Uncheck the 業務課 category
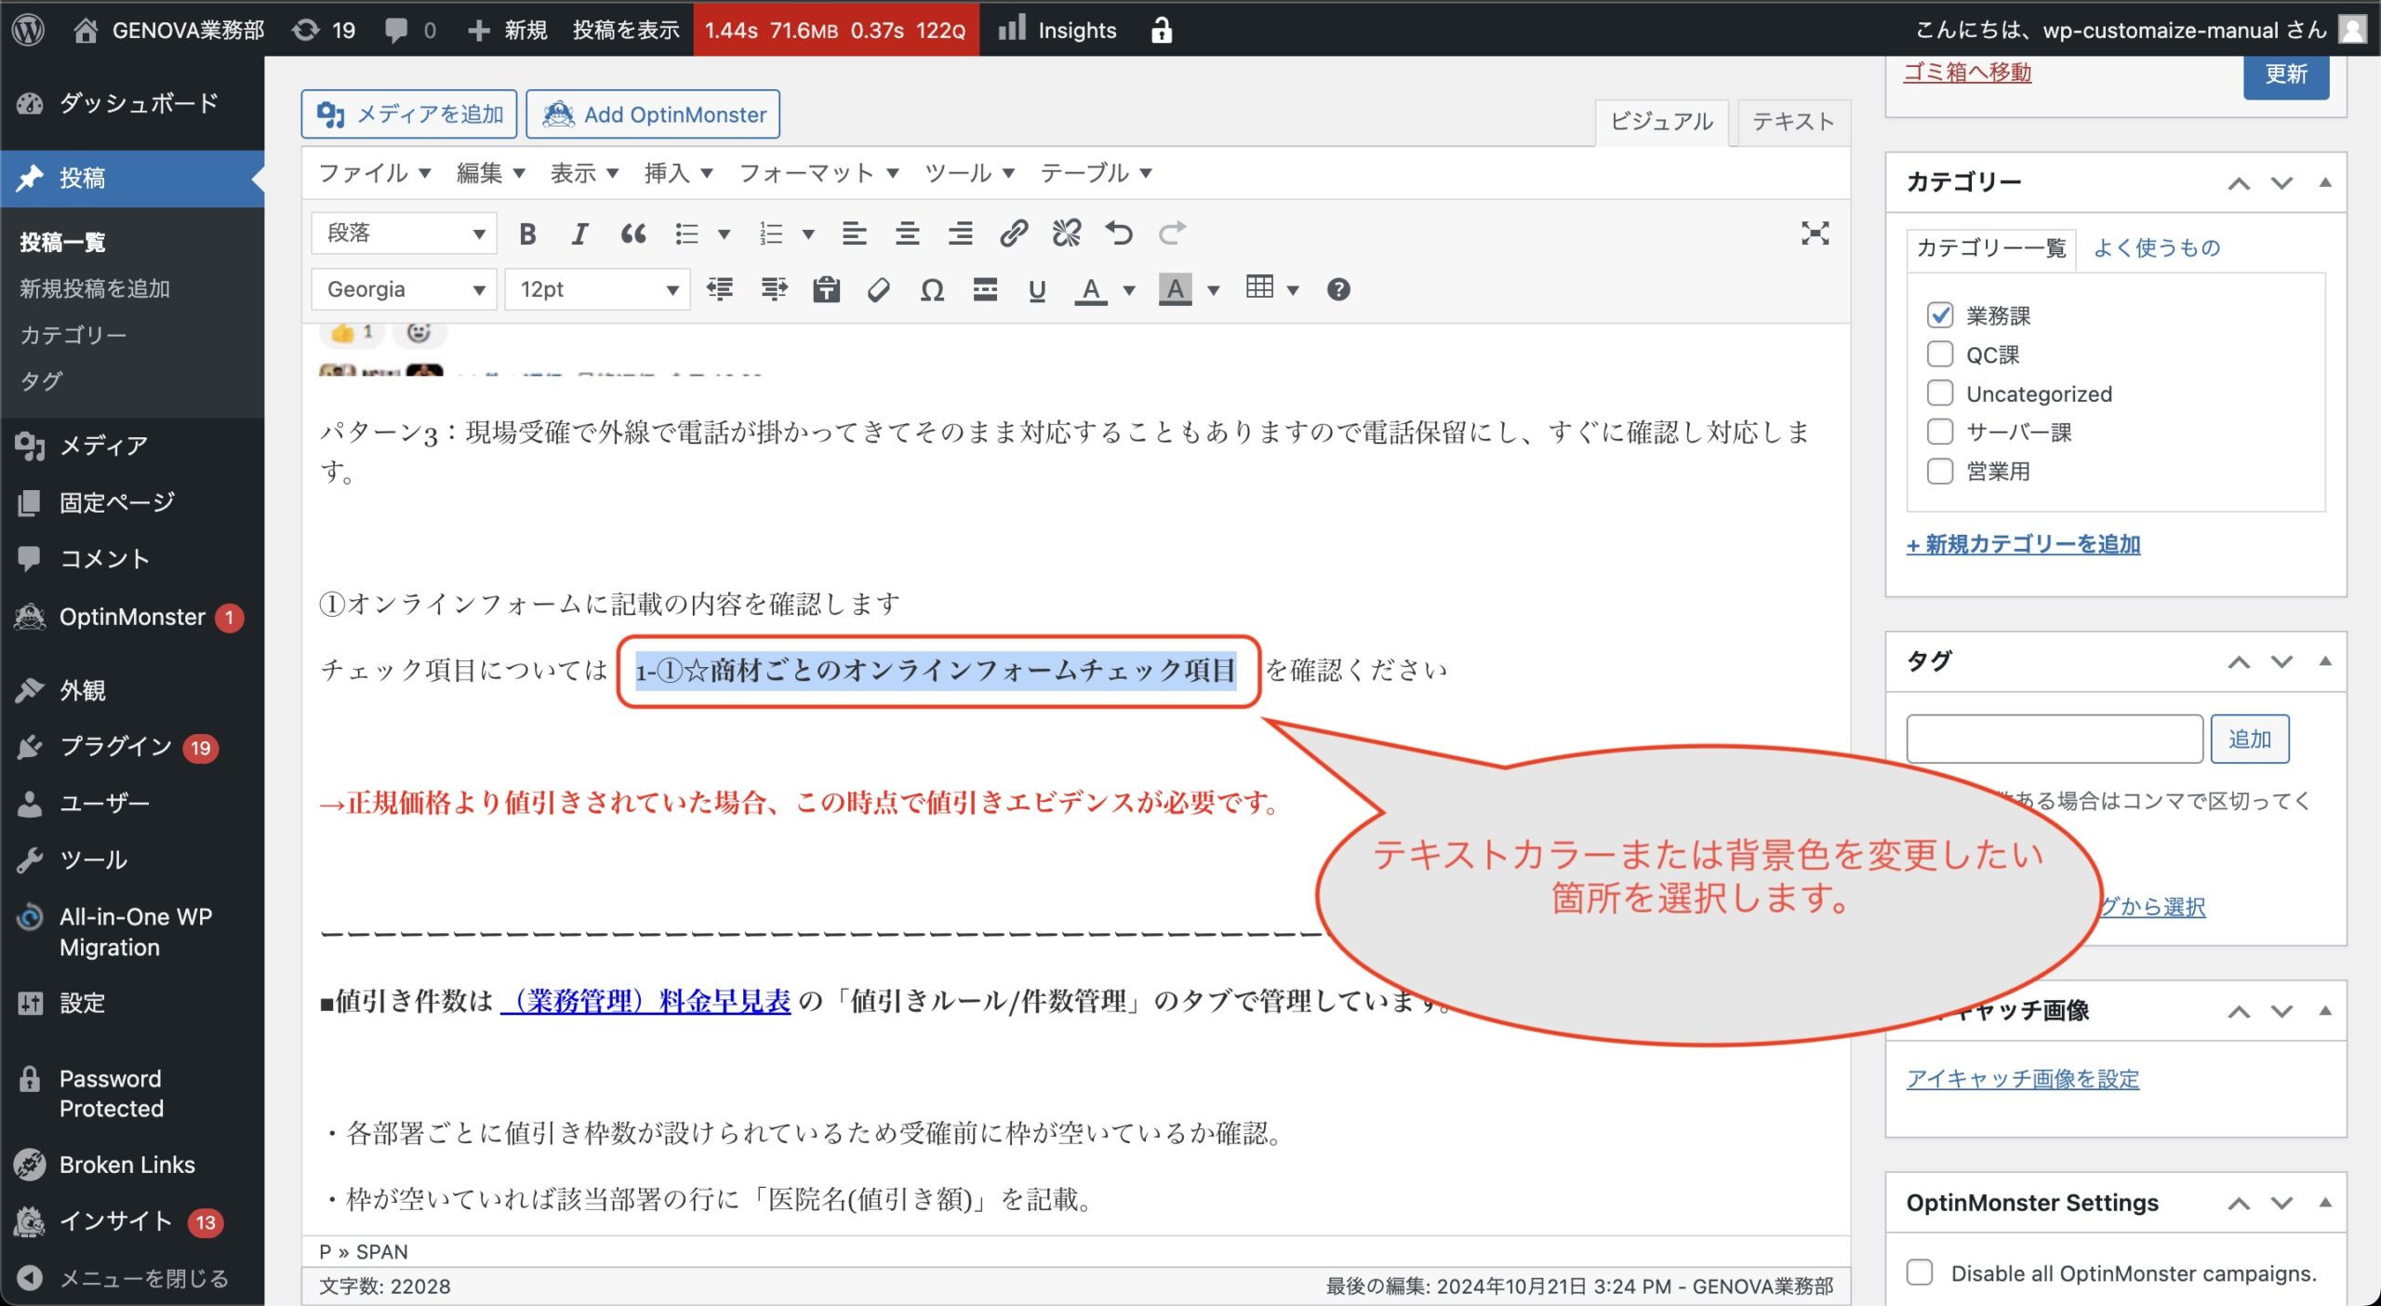 [x=1939, y=315]
